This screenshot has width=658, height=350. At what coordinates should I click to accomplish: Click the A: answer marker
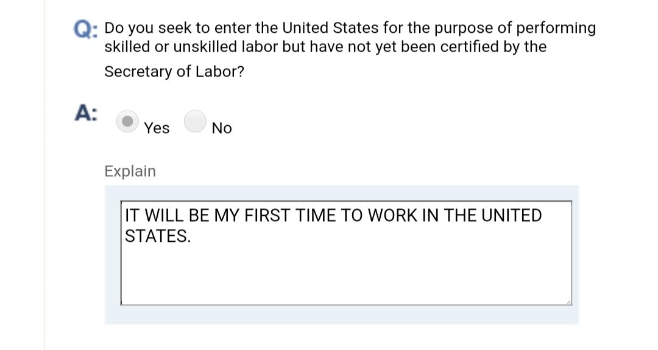[86, 113]
